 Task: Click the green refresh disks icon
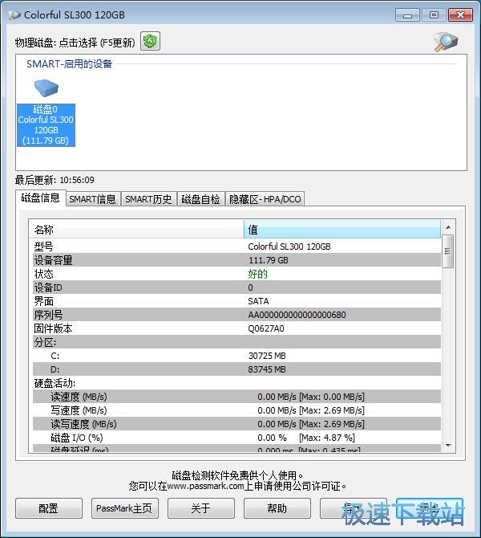pyautogui.click(x=150, y=42)
